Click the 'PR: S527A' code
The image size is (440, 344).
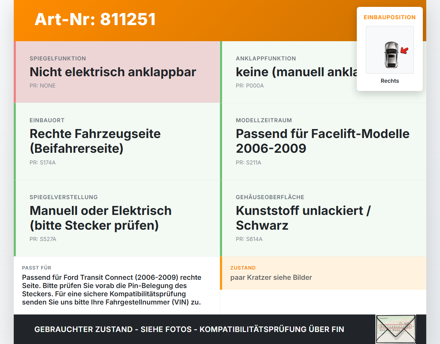click(x=43, y=239)
